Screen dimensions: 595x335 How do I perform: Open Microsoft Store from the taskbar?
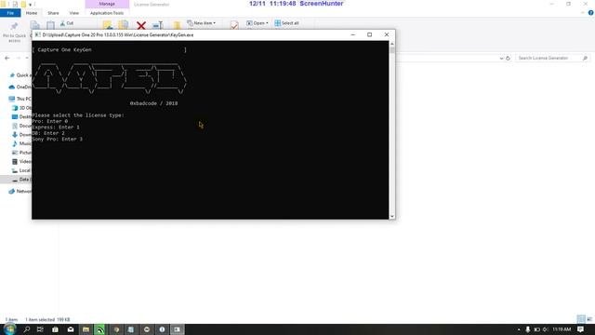click(x=56, y=329)
